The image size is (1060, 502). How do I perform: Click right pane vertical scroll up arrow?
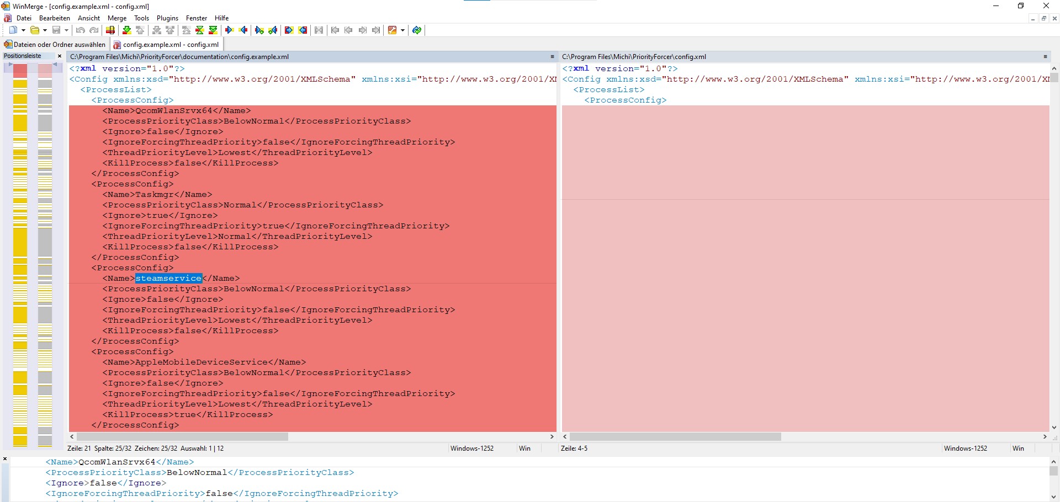coord(1054,68)
